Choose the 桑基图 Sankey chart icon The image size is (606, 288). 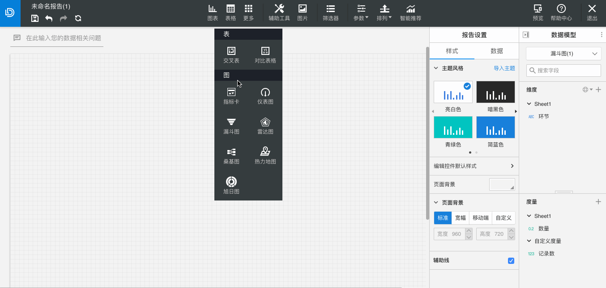tap(231, 152)
